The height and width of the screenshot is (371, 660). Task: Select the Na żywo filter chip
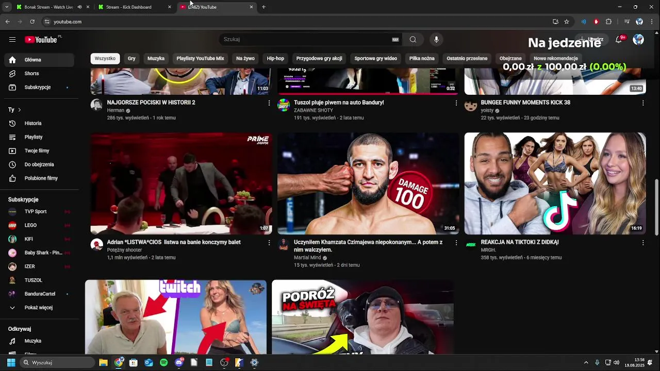245,59
